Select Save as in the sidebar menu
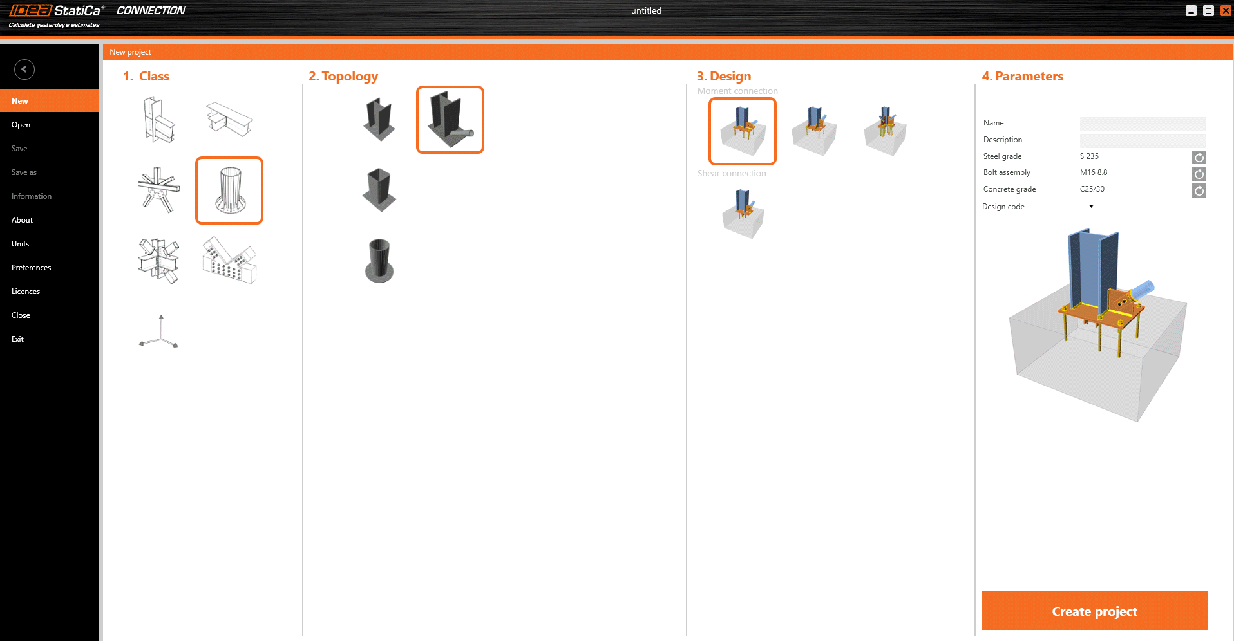 coord(49,172)
